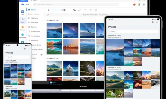Open the Camera album
Image resolution: width=166 pixels, height=99 pixels.
pos(33,27)
